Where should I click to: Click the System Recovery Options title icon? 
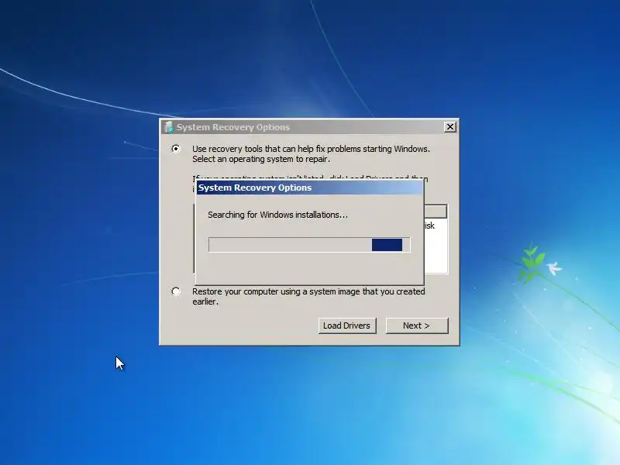169,127
